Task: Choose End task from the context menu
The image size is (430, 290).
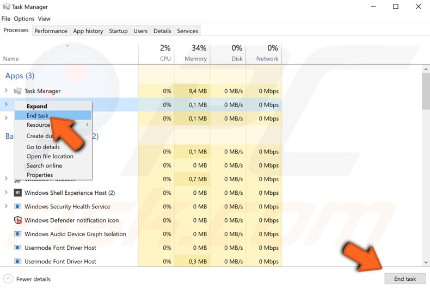Action: (x=38, y=115)
